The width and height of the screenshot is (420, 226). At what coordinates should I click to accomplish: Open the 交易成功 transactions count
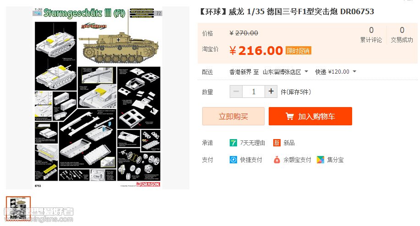pyautogui.click(x=402, y=35)
